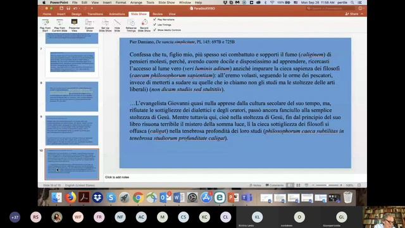Toggle Show Media Controls checkbox
Screen dimensions: 405x228
pyautogui.click(x=154, y=30)
